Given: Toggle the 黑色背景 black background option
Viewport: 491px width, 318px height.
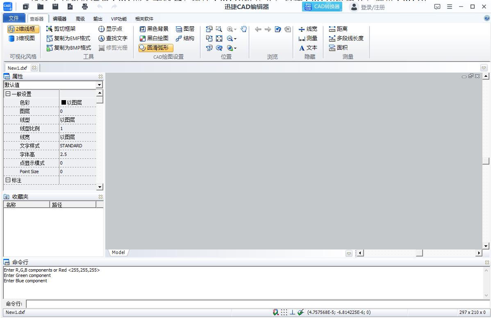Looking at the screenshot, I should coord(154,29).
